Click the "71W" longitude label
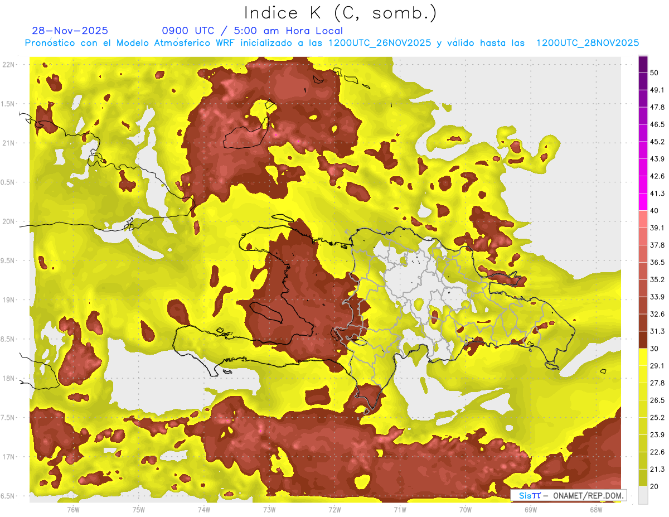Screen dimensions: 669x517 coord(400,509)
